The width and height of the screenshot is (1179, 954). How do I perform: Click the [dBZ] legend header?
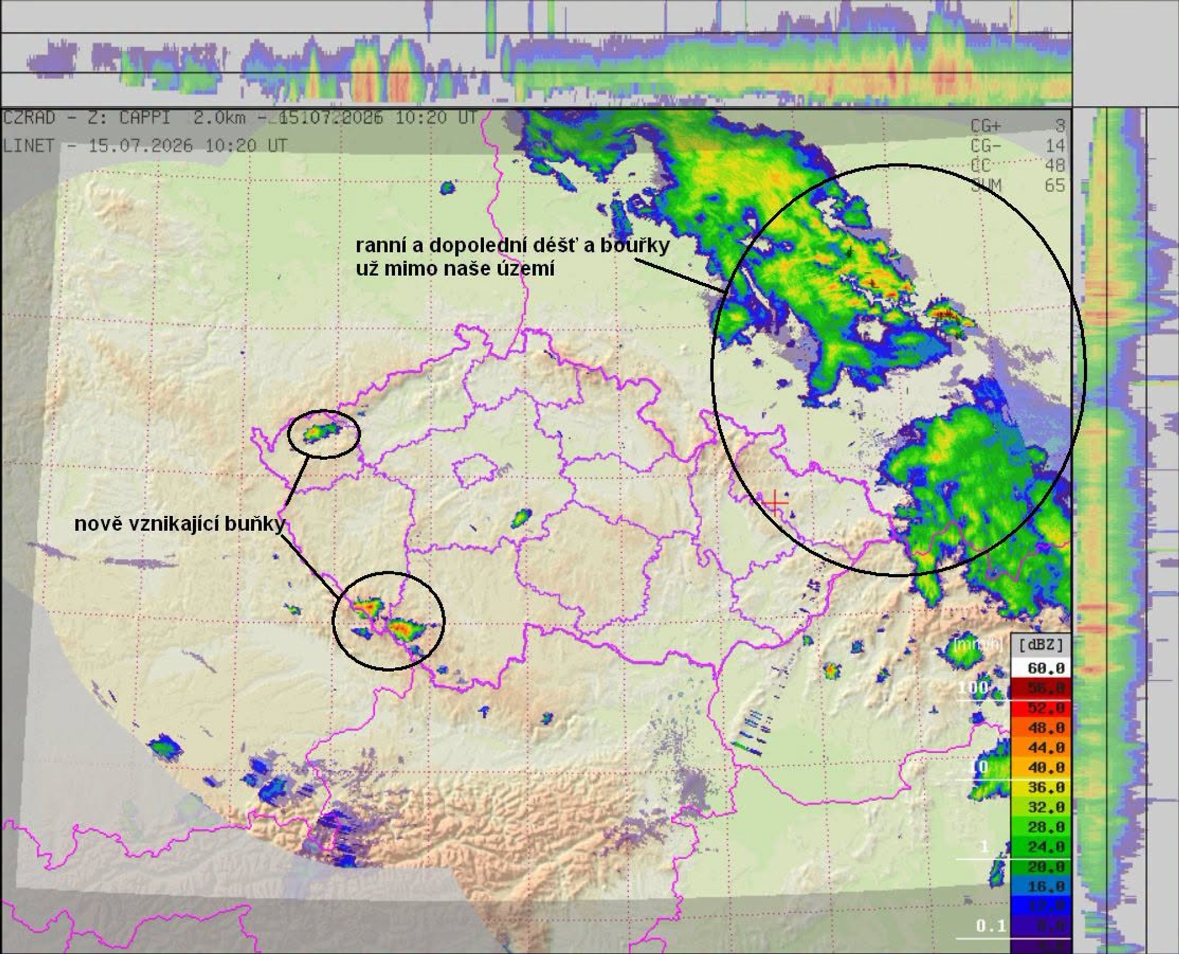pos(1041,644)
